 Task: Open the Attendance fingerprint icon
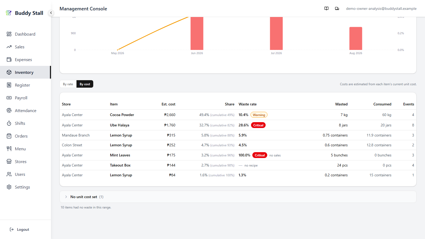(x=9, y=110)
